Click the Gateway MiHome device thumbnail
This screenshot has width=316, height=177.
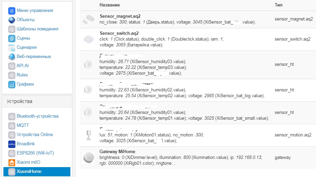tap(88, 158)
